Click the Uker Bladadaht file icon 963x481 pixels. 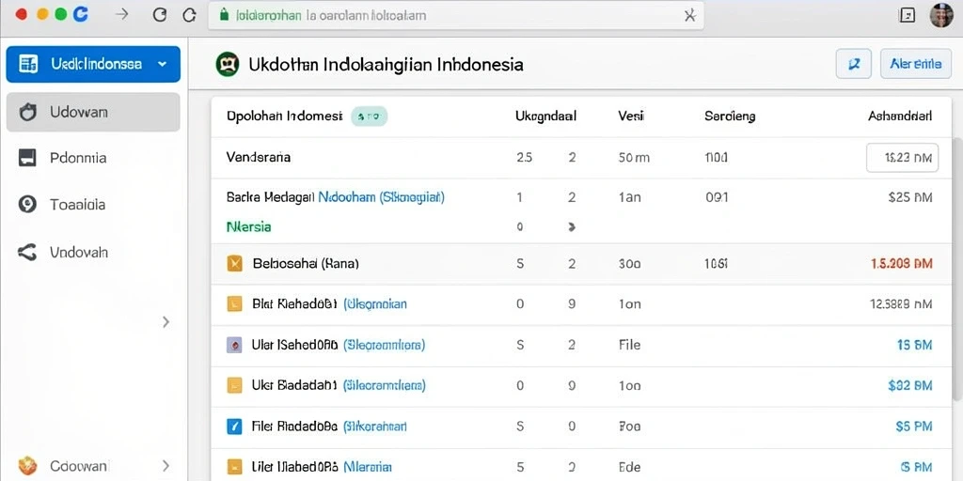(234, 385)
